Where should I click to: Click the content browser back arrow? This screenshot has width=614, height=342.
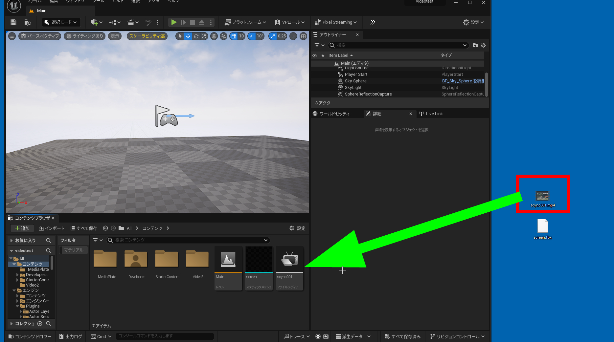click(105, 228)
